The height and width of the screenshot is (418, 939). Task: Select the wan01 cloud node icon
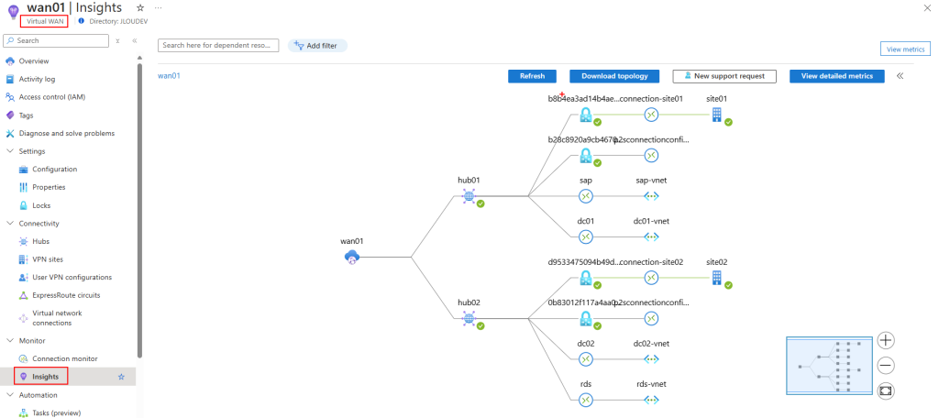click(x=352, y=258)
